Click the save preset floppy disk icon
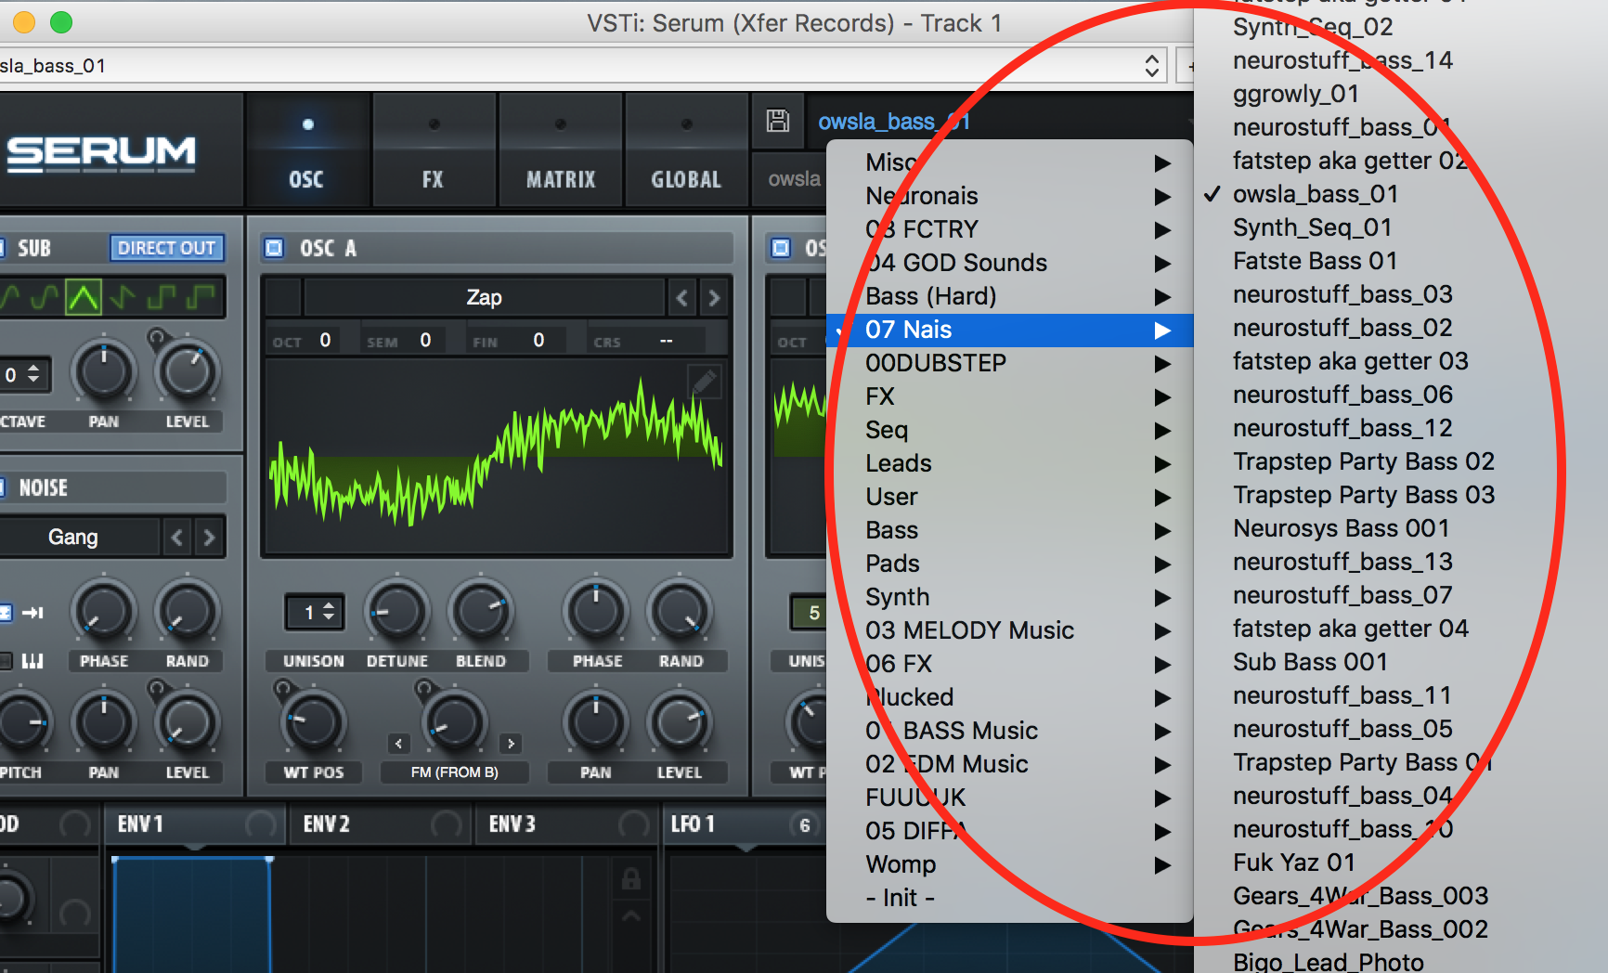1608x973 pixels. tap(778, 121)
